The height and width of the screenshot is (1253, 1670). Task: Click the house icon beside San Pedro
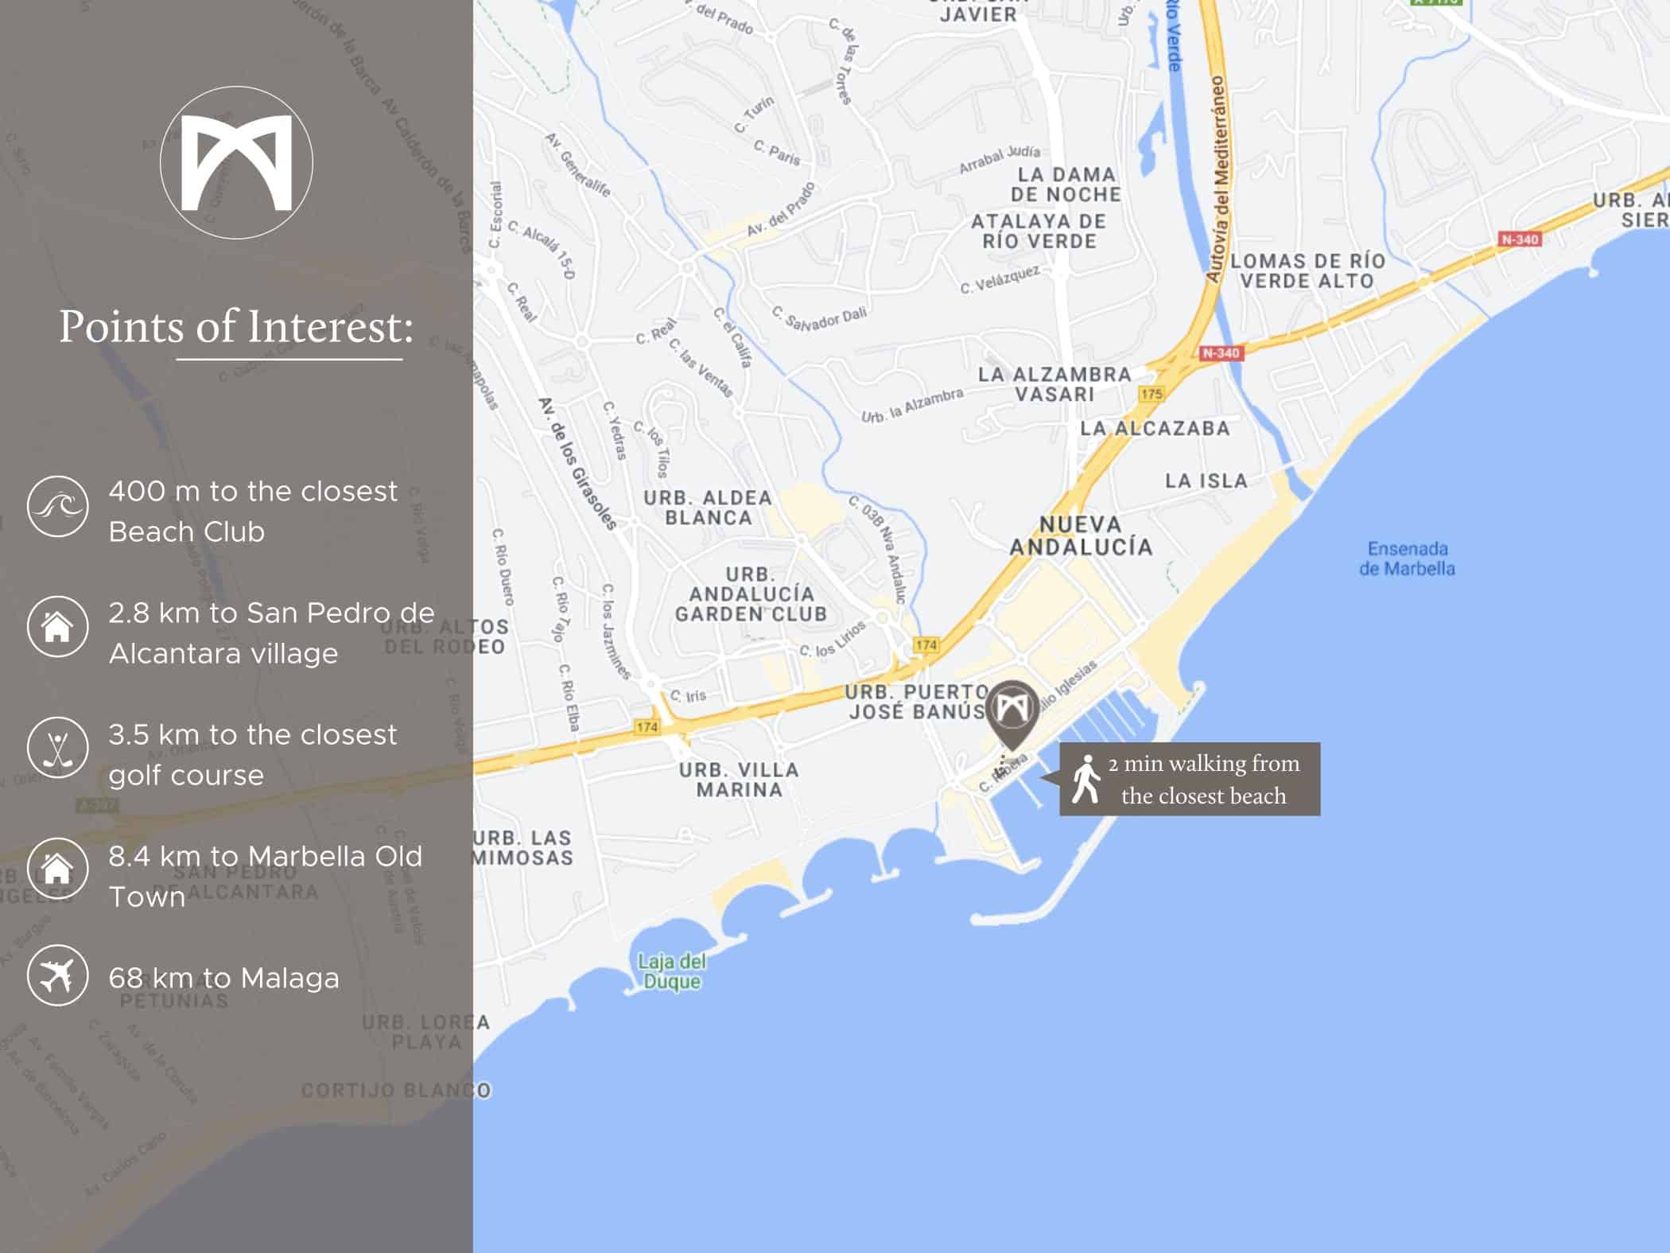pyautogui.click(x=57, y=627)
